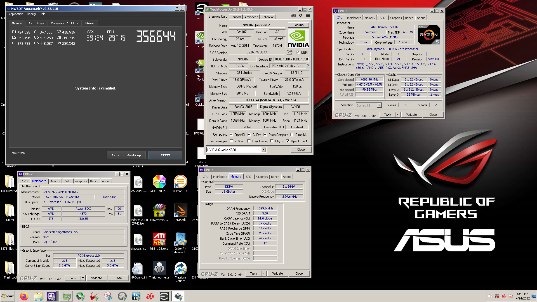Click the Close button in GPU-Z
This screenshot has width=537, height=302.
coord(301,150)
